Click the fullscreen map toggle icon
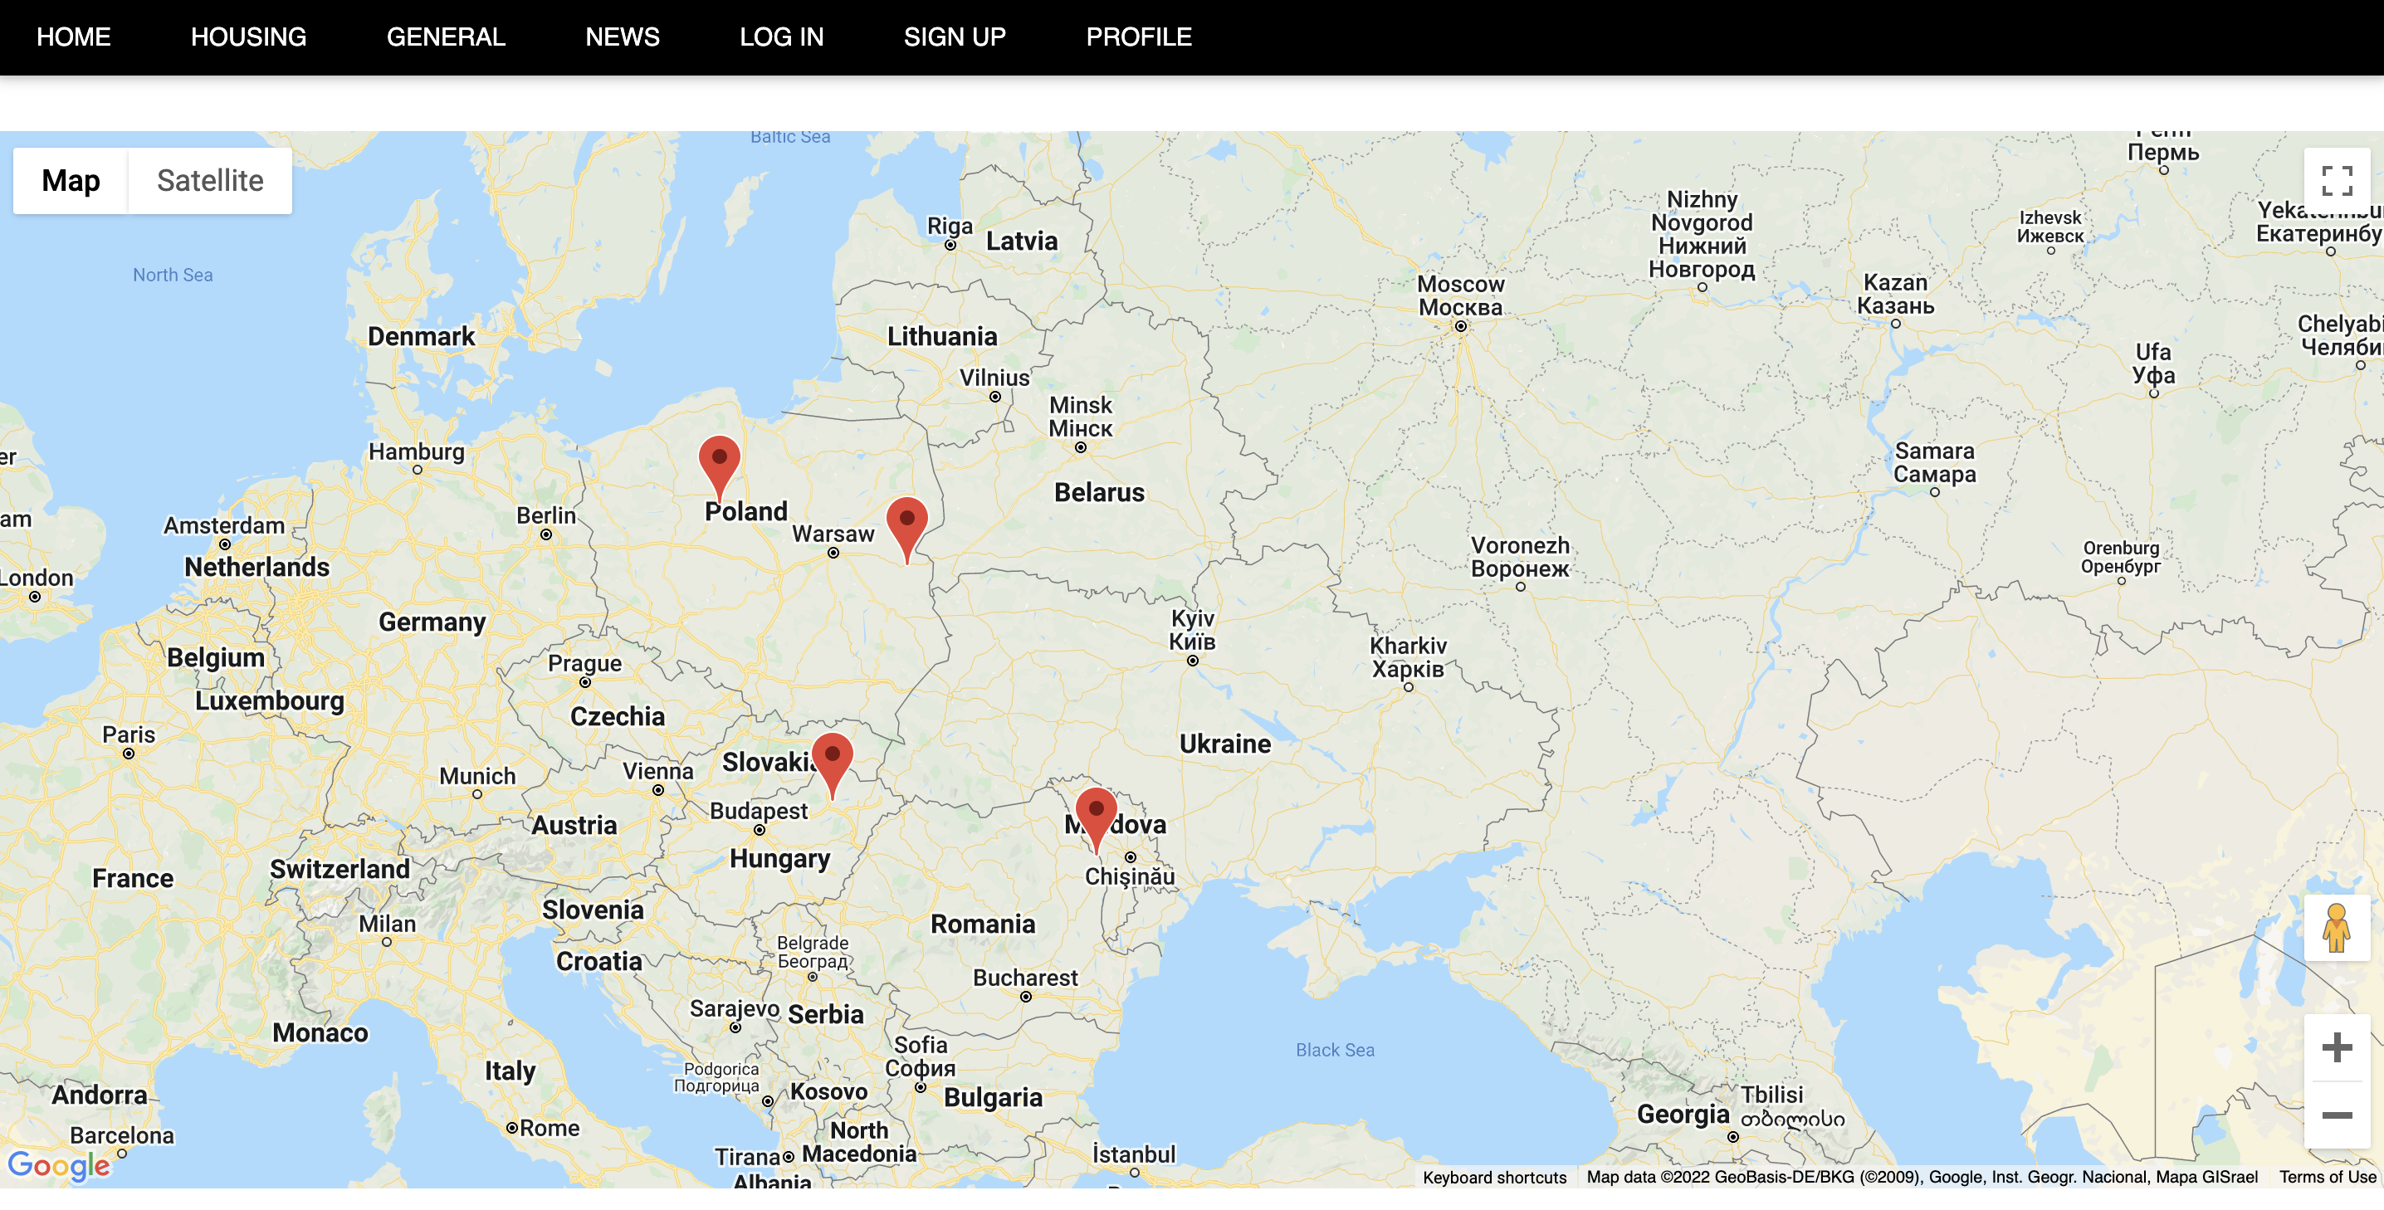Viewport: 2384px width, 1210px height. 2336,181
